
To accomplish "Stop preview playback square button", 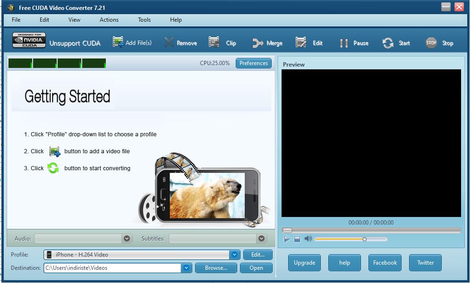I will click(297, 239).
